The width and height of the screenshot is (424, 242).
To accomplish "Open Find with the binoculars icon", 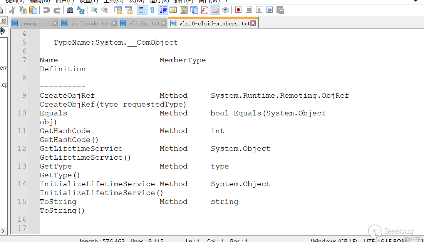I will point(70,10).
